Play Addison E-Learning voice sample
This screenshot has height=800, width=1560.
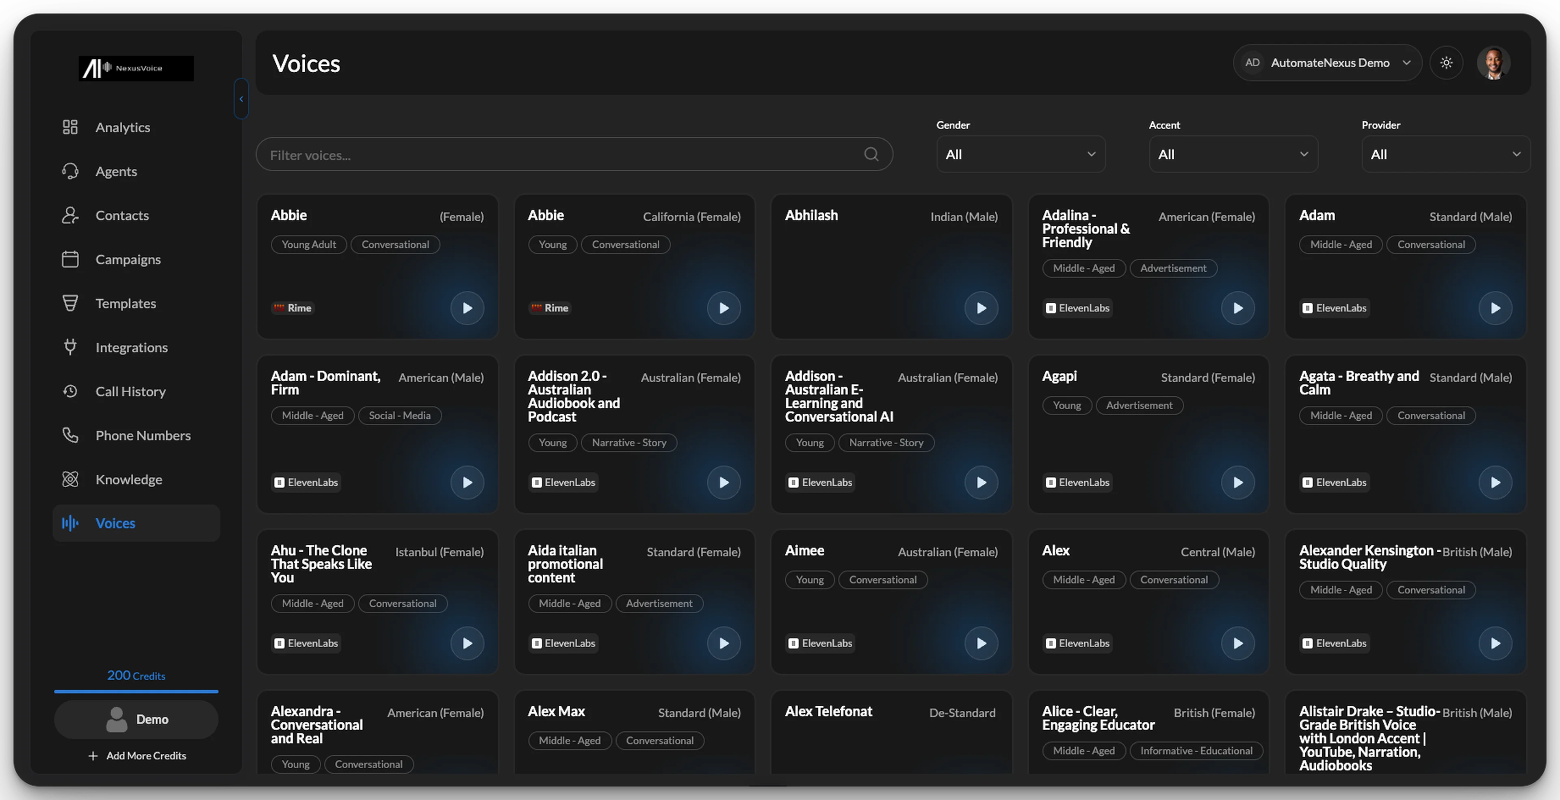pyautogui.click(x=981, y=482)
